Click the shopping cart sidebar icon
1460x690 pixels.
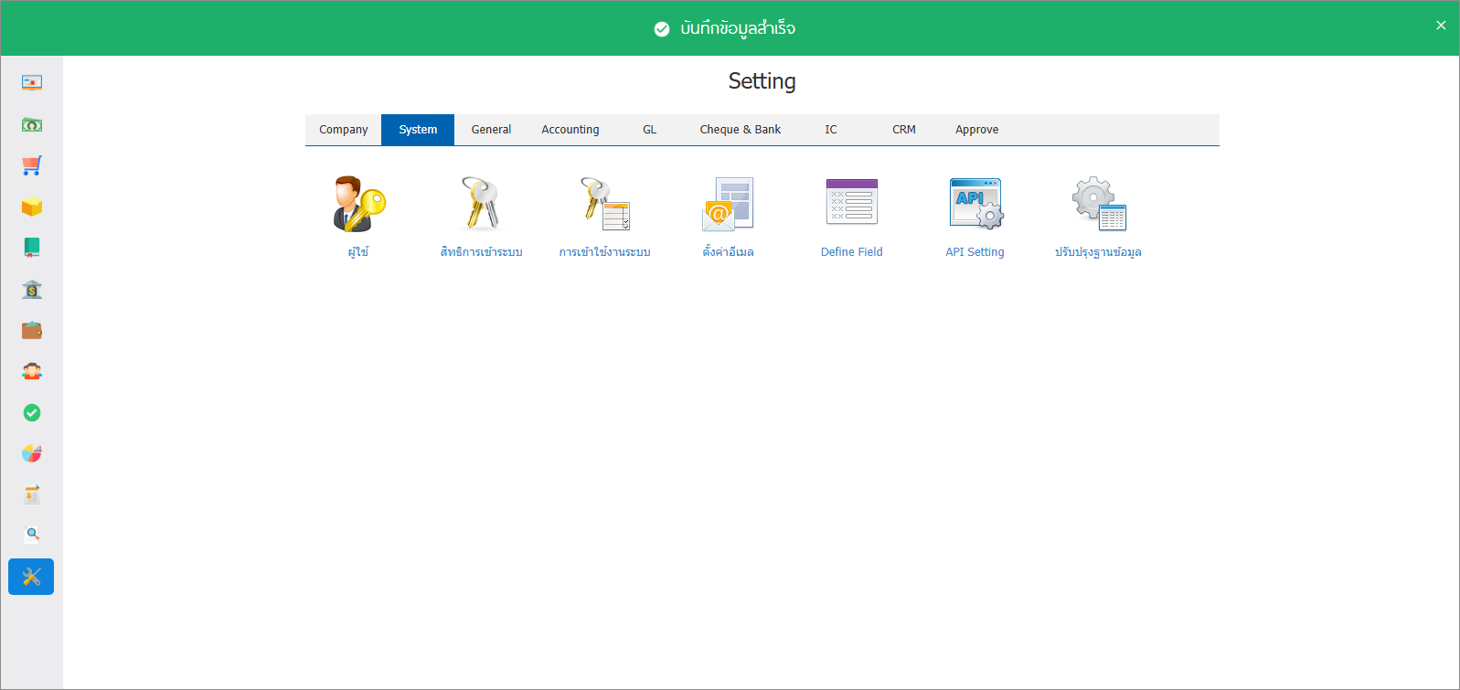click(x=32, y=165)
